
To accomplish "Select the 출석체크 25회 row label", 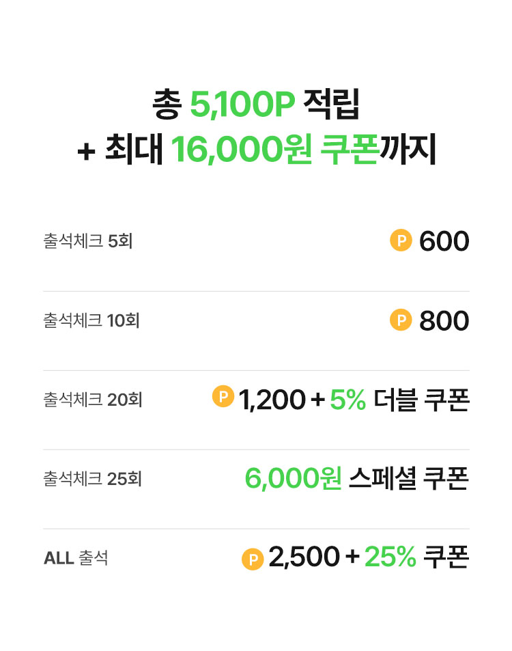I will 92,479.
